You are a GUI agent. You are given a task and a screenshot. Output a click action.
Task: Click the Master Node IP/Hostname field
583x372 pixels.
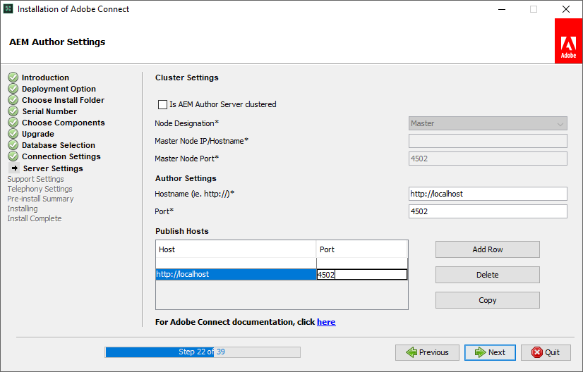(x=488, y=141)
